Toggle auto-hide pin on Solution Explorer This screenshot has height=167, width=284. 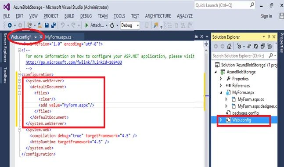pos(269,37)
